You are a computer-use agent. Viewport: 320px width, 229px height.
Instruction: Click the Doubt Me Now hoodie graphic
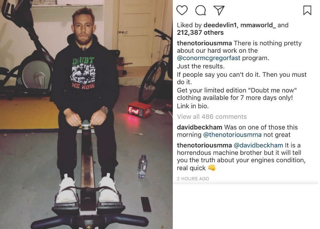click(x=83, y=73)
